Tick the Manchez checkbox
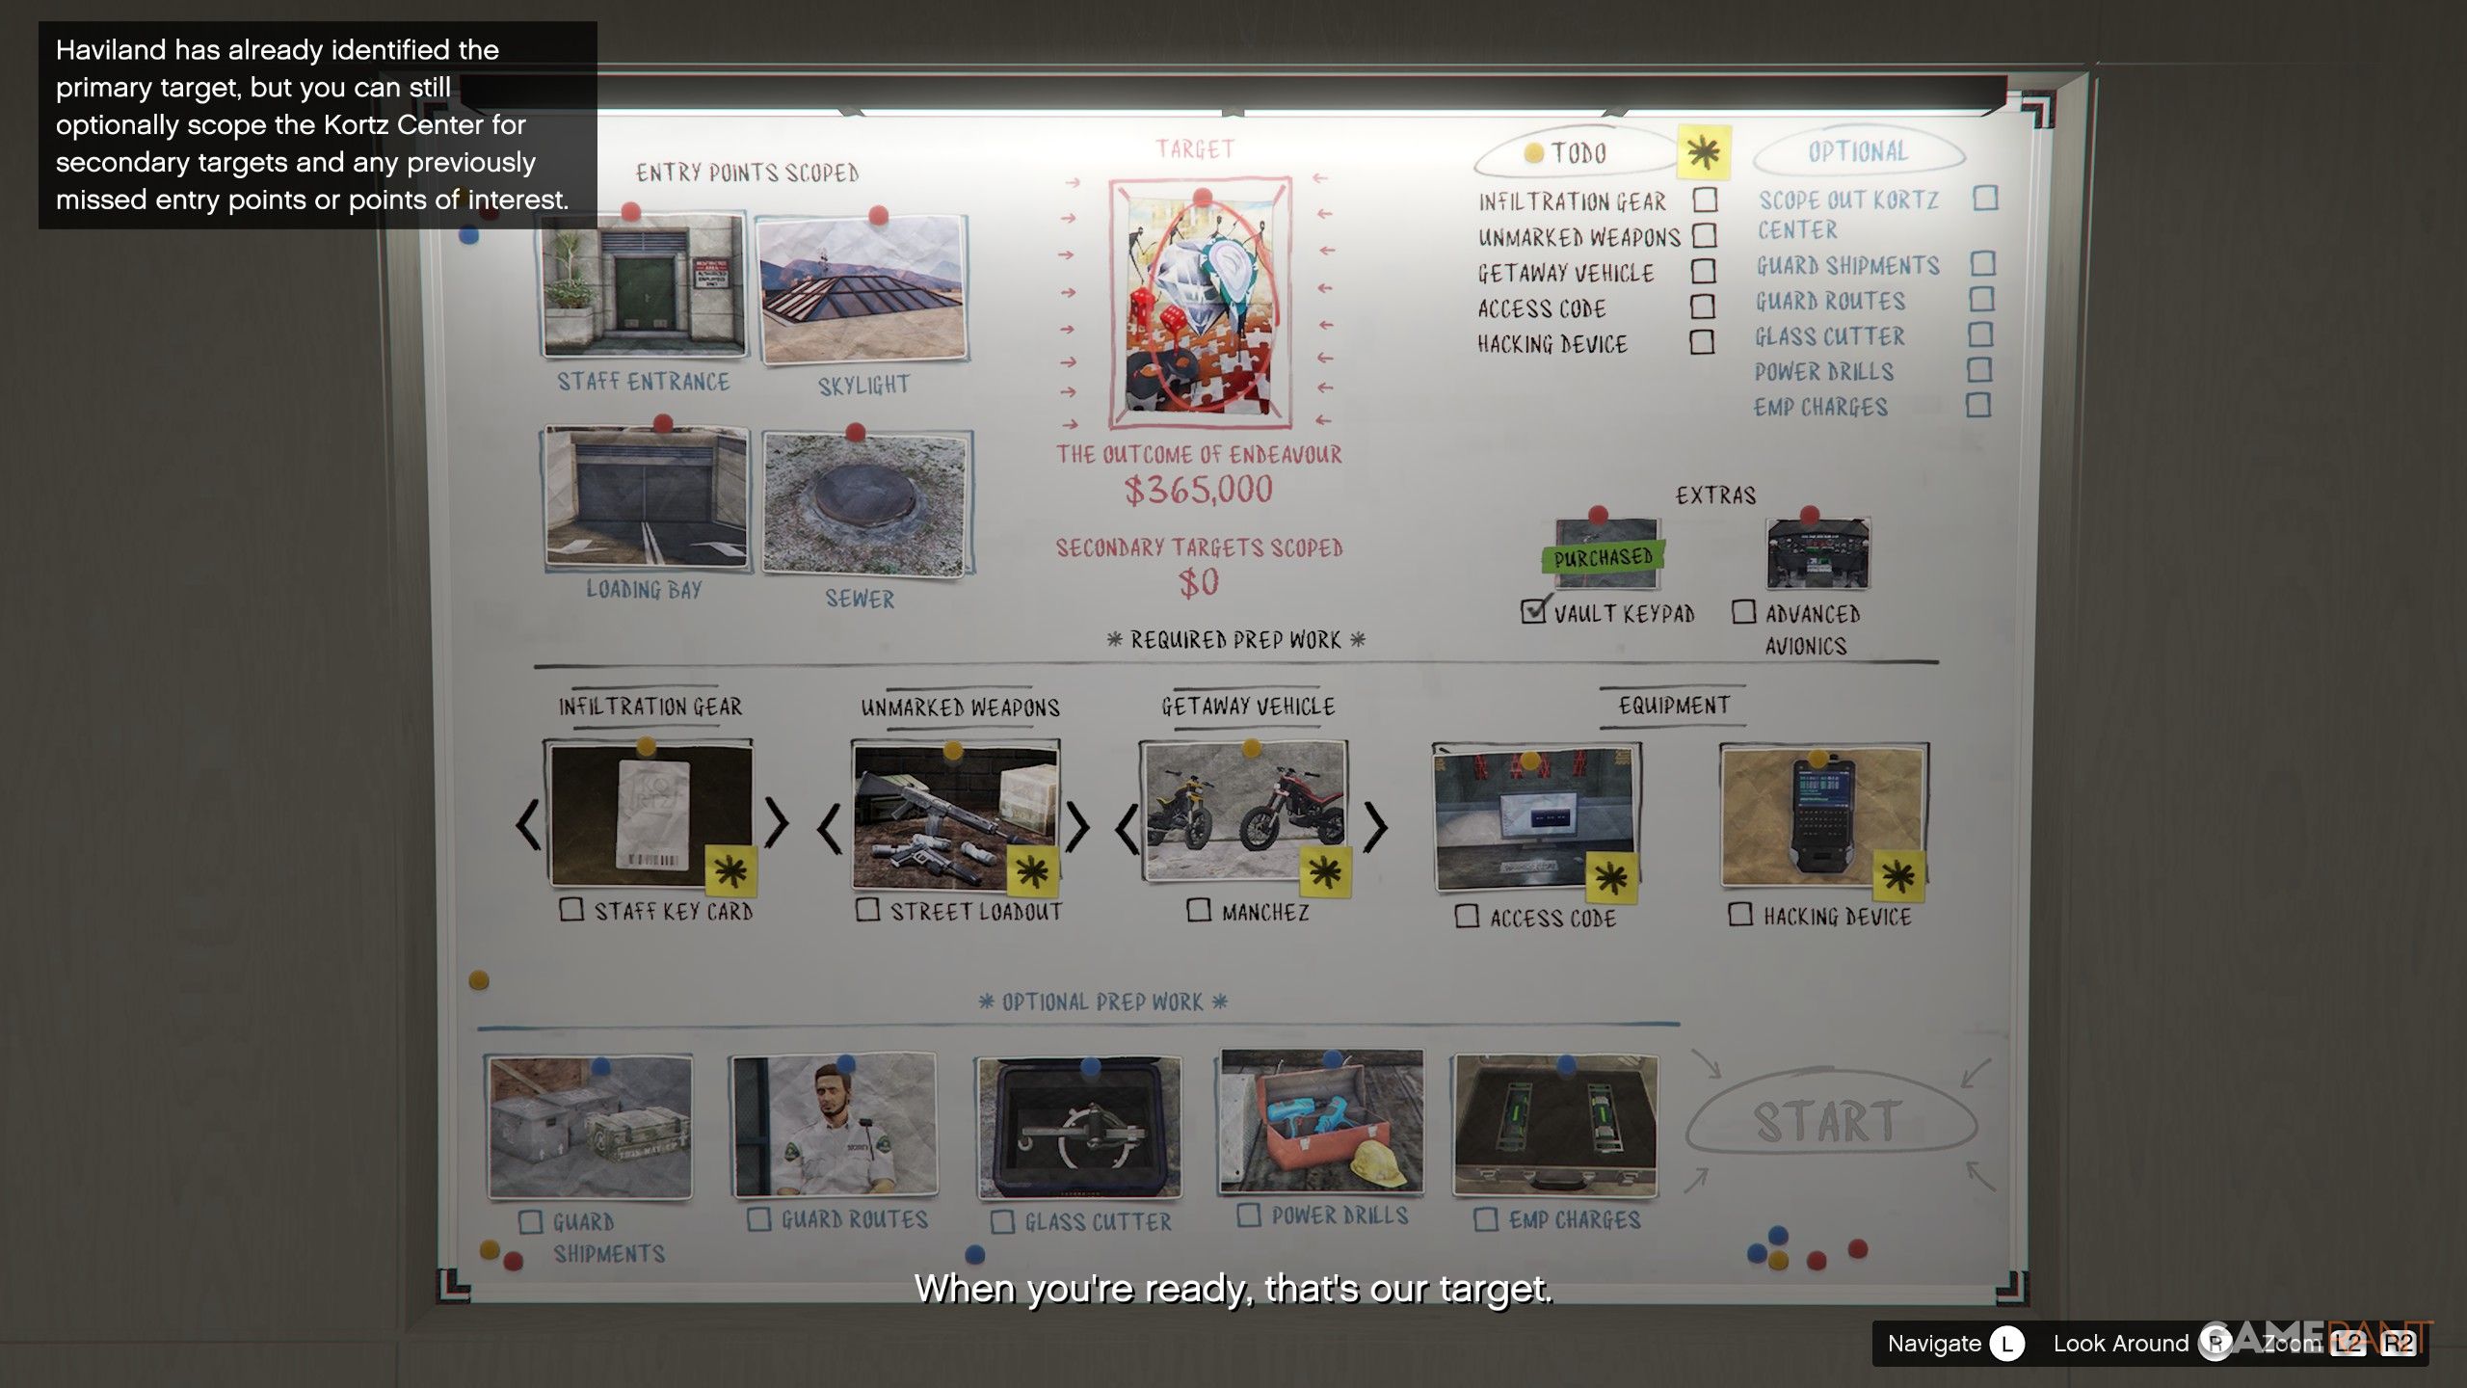This screenshot has width=2467, height=1388. (1199, 910)
